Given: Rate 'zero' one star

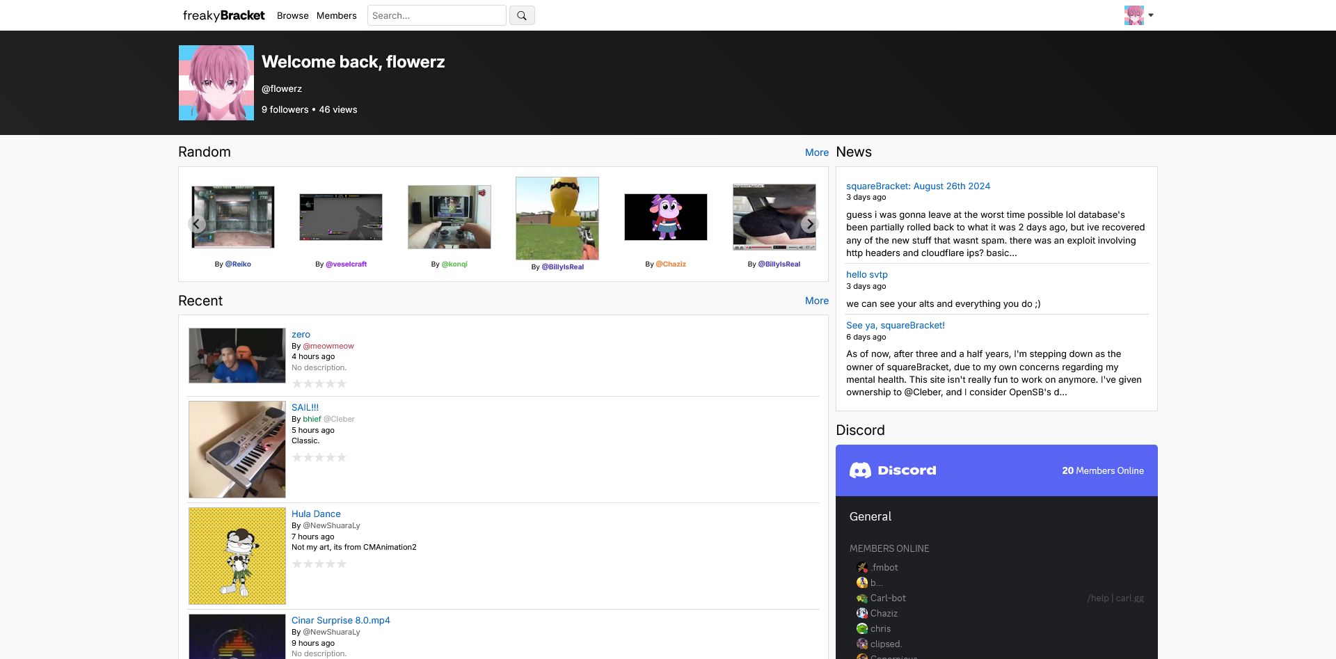Looking at the screenshot, I should pos(297,383).
